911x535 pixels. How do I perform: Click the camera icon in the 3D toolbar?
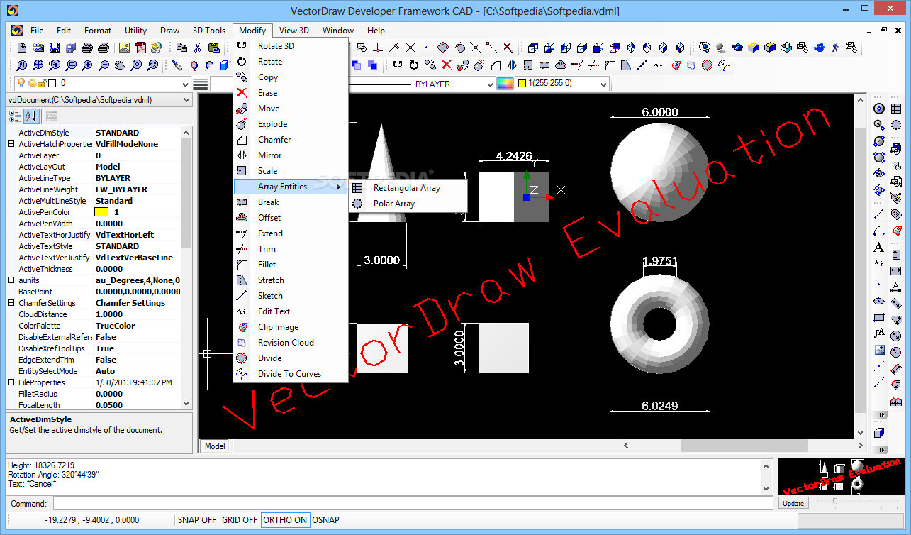click(x=819, y=48)
